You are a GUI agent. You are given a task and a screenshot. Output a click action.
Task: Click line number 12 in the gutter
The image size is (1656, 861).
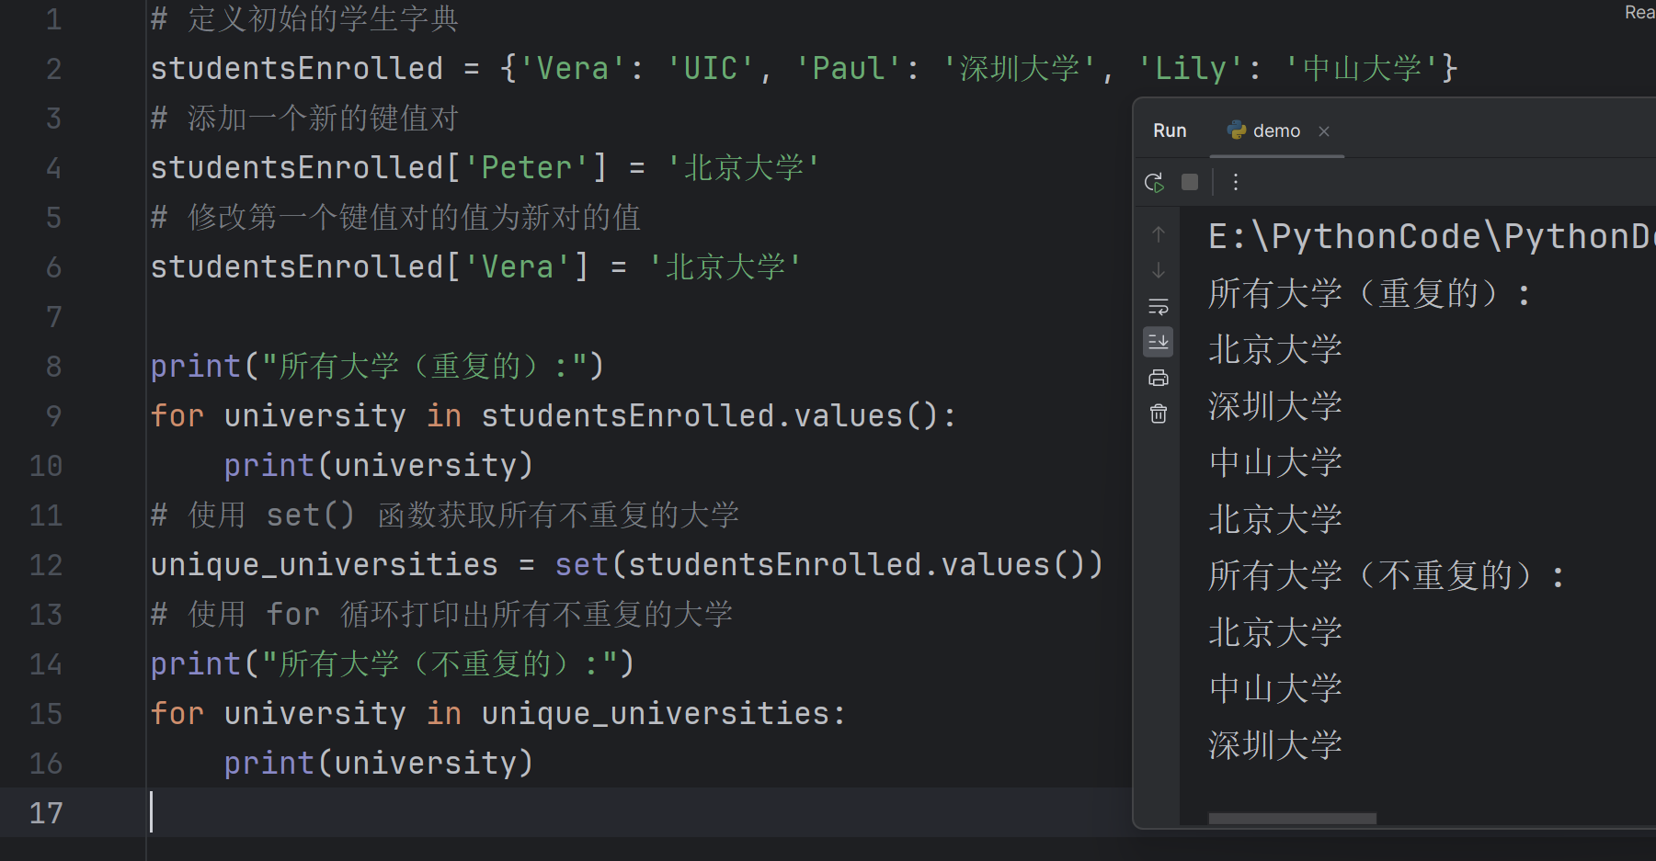tap(46, 564)
